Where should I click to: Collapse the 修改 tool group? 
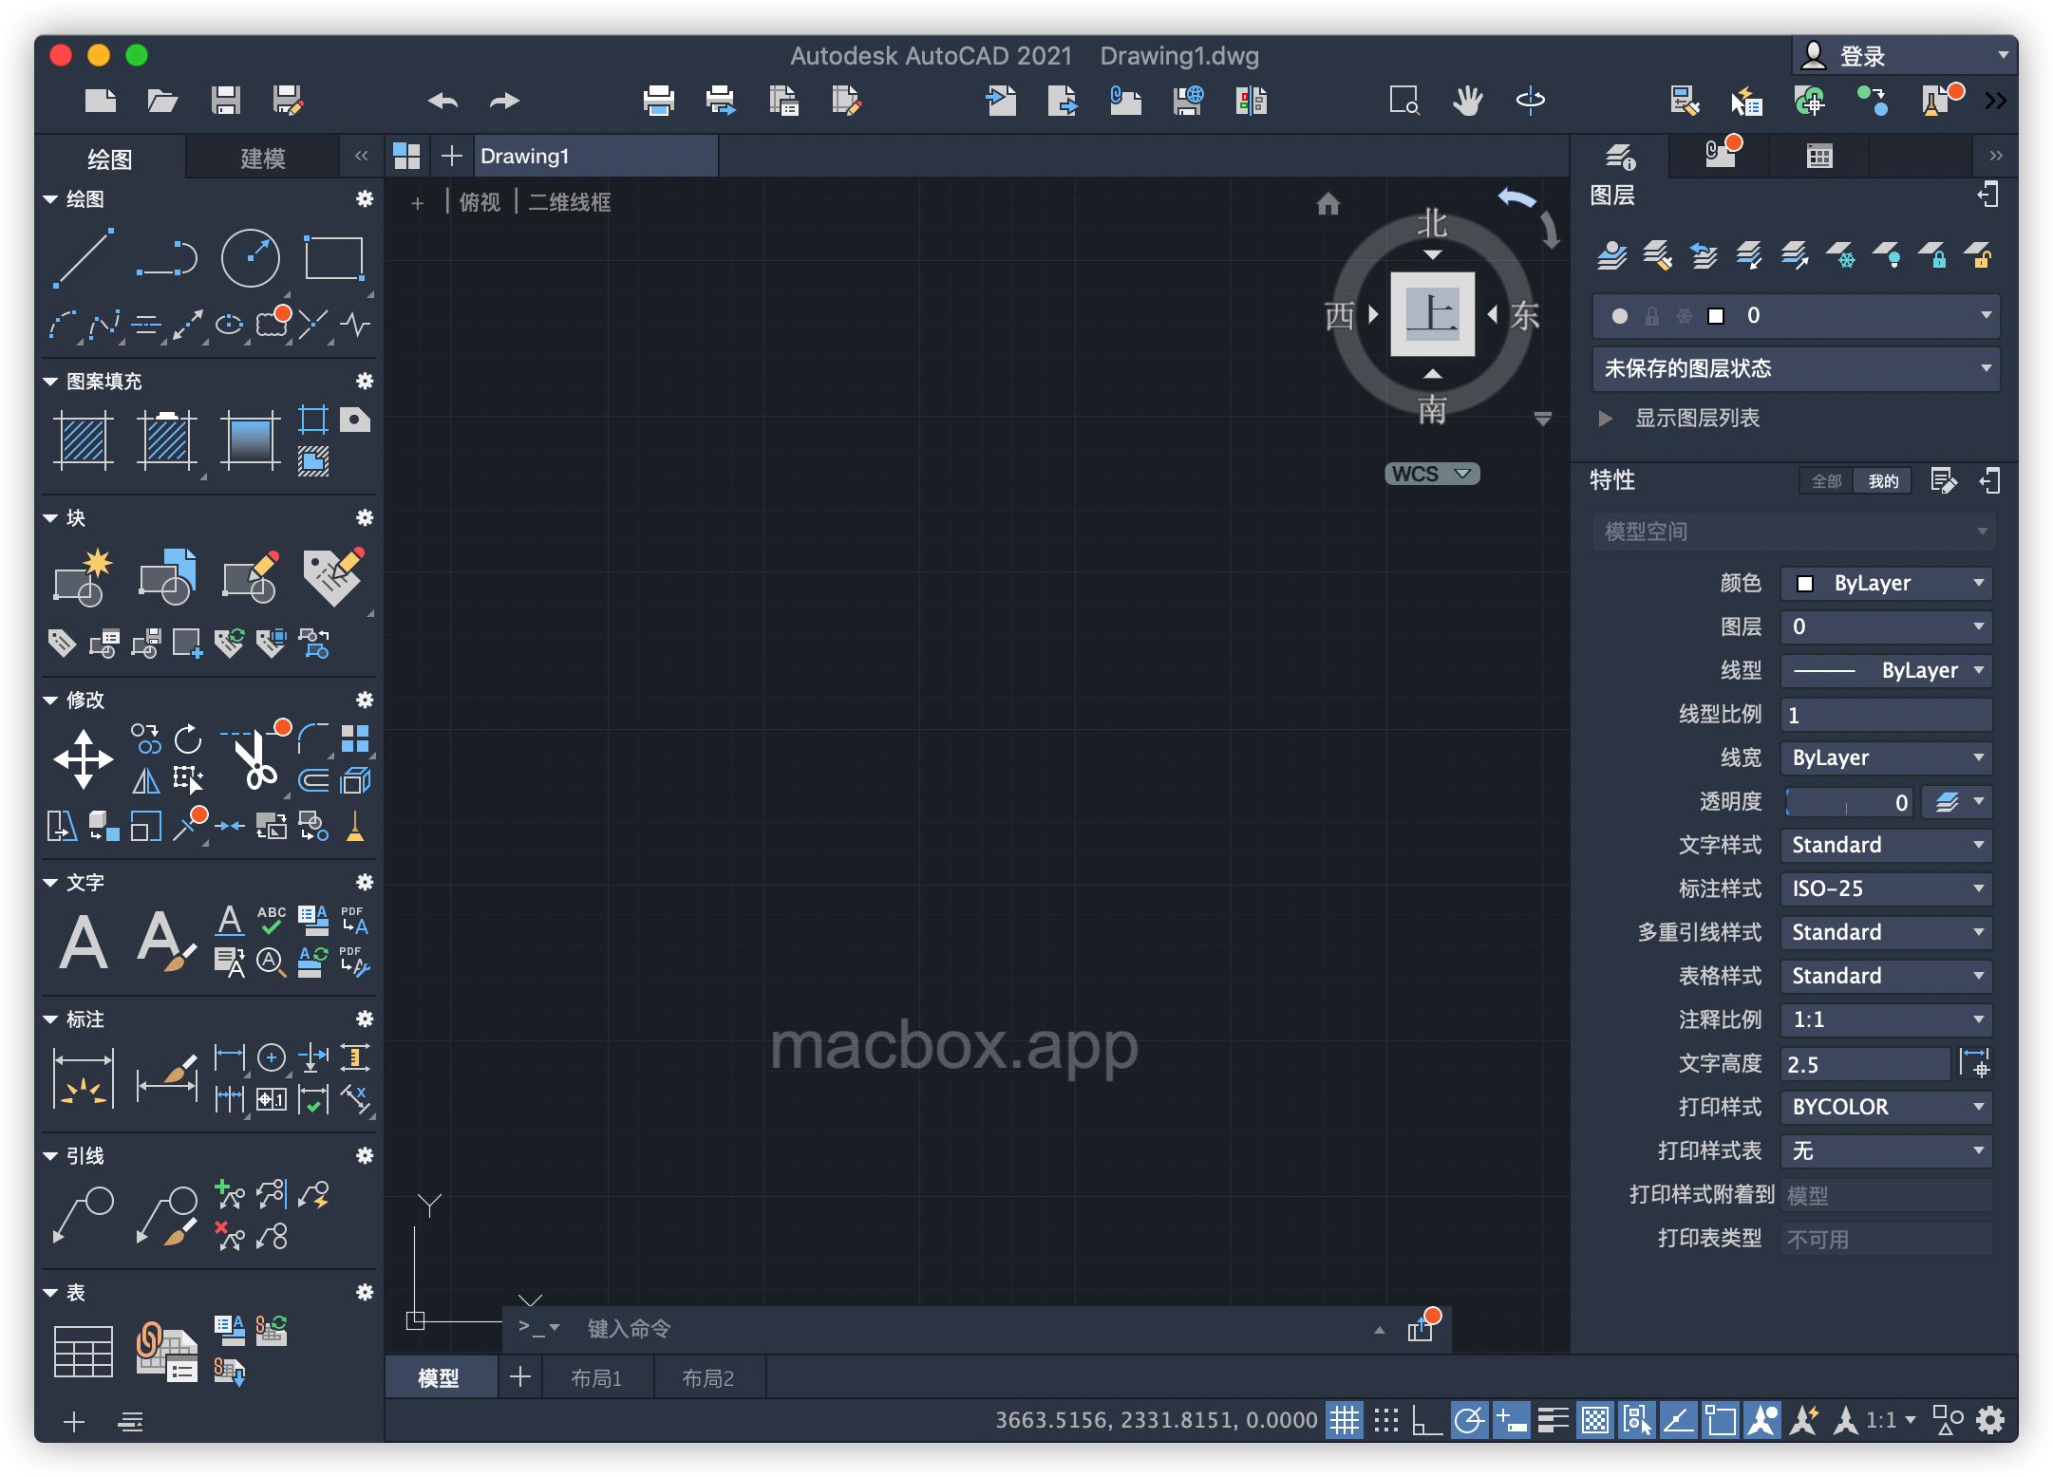click(x=50, y=701)
